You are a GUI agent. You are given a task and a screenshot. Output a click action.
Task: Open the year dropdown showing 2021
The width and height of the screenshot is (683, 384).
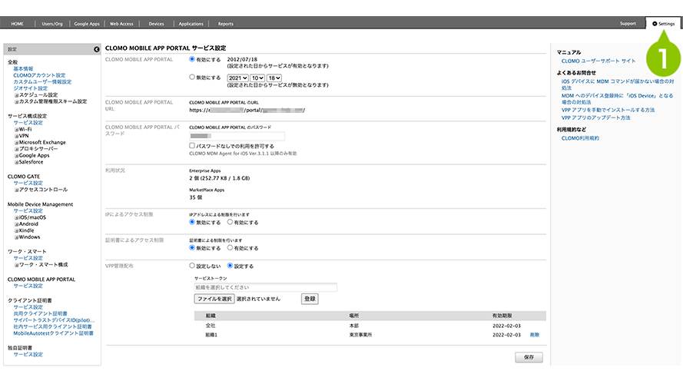[238, 78]
